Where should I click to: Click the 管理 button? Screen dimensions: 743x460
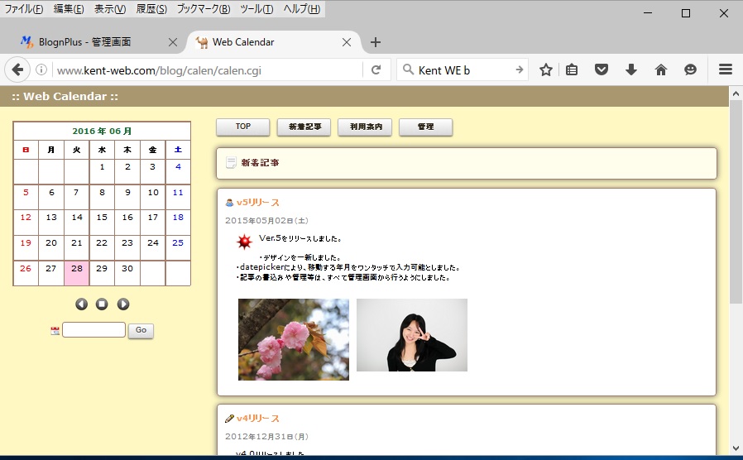pyautogui.click(x=425, y=127)
